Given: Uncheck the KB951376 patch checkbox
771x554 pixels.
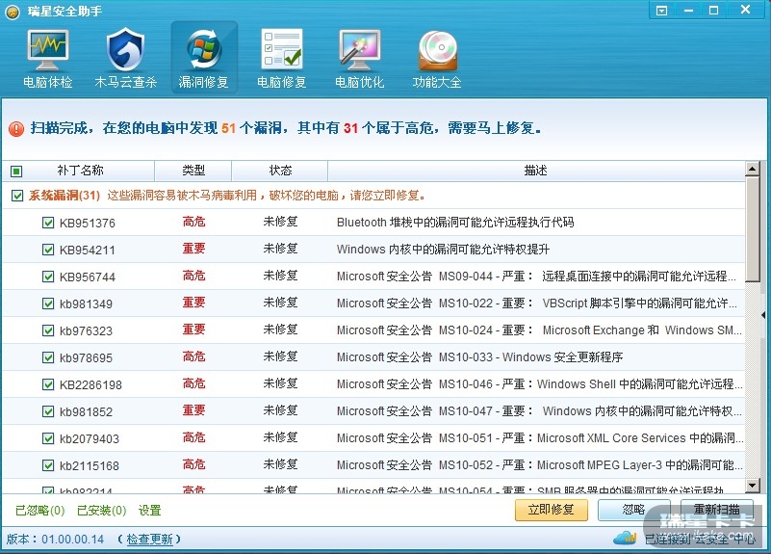Looking at the screenshot, I should click(48, 223).
